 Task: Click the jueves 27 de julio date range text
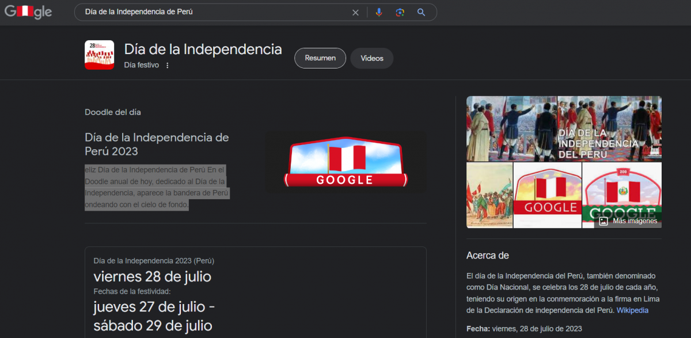pyautogui.click(x=154, y=316)
